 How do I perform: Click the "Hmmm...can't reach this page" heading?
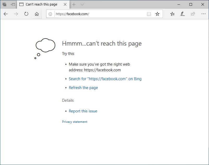coord(102,43)
